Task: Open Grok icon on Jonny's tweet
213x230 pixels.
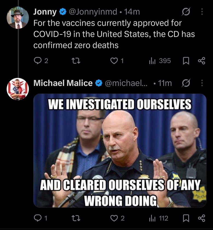Action: tap(186, 12)
